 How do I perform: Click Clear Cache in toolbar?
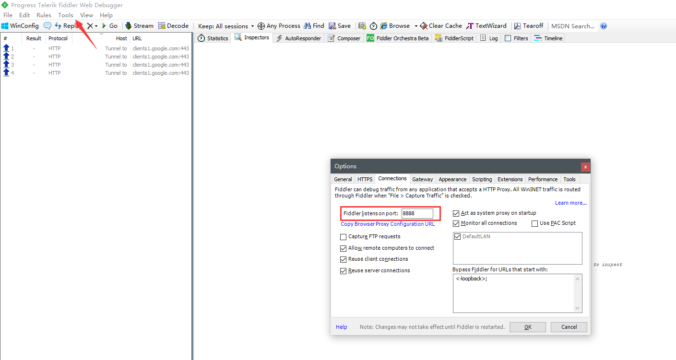tap(441, 26)
